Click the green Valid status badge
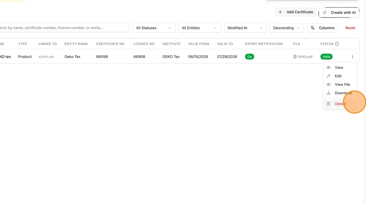The image size is (366, 204). coord(326,57)
